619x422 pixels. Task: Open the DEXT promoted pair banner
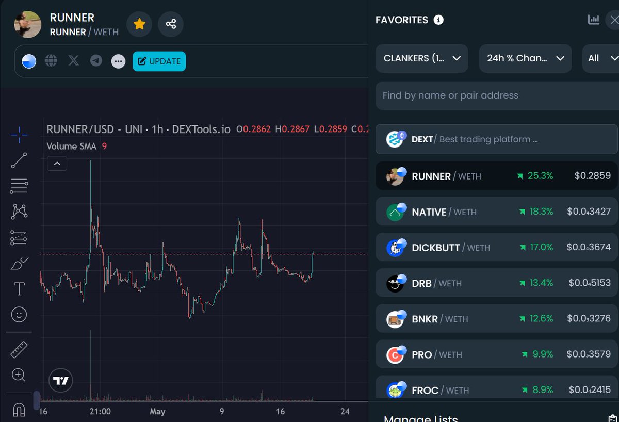tap(497, 139)
